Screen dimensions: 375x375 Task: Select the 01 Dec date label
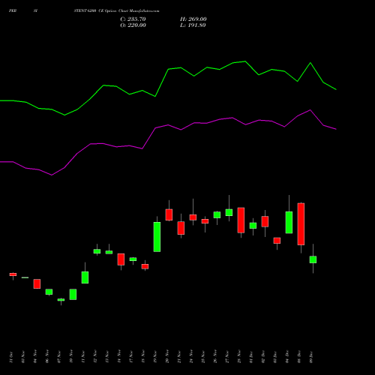coord(251,357)
